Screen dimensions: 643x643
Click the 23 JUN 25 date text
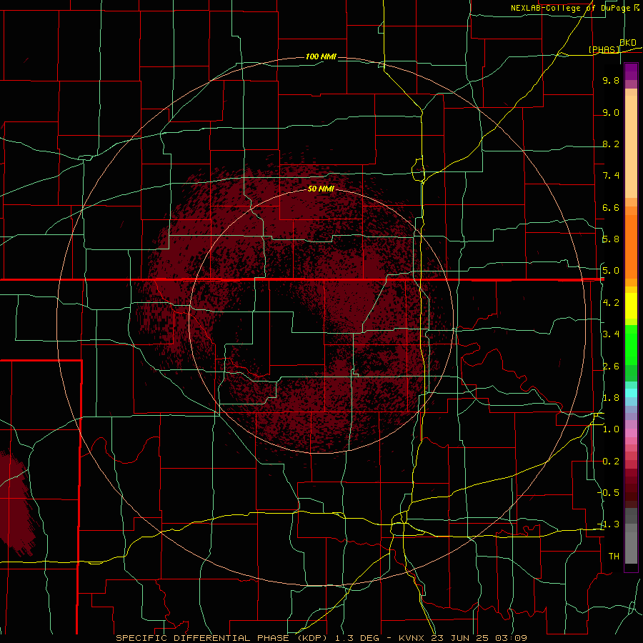pos(461,638)
